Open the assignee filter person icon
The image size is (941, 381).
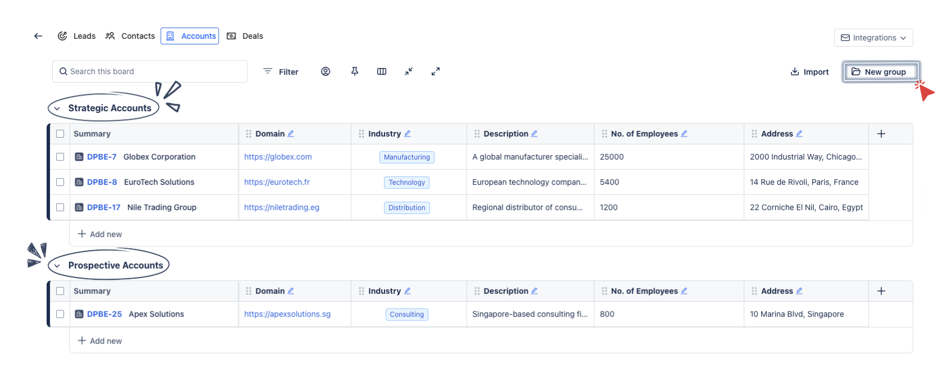pos(325,71)
